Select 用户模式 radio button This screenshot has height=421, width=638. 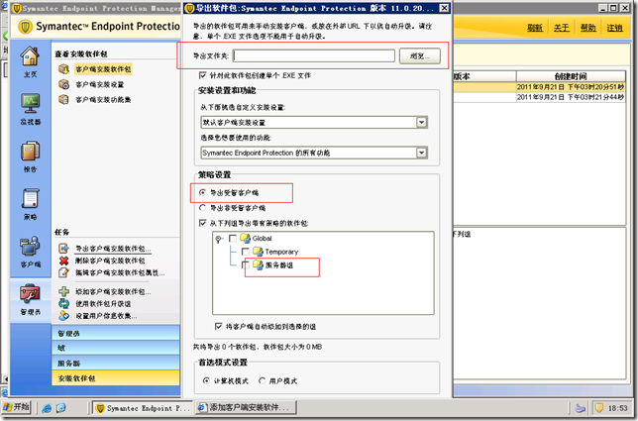pyautogui.click(x=262, y=380)
